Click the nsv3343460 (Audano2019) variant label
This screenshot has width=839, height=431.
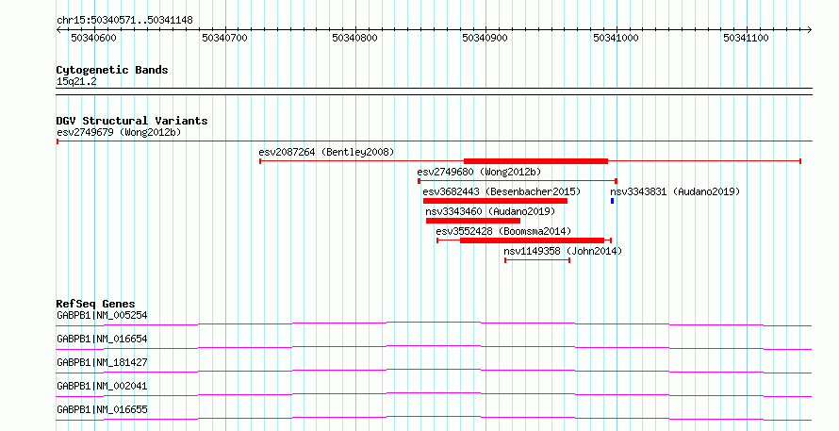tap(490, 211)
